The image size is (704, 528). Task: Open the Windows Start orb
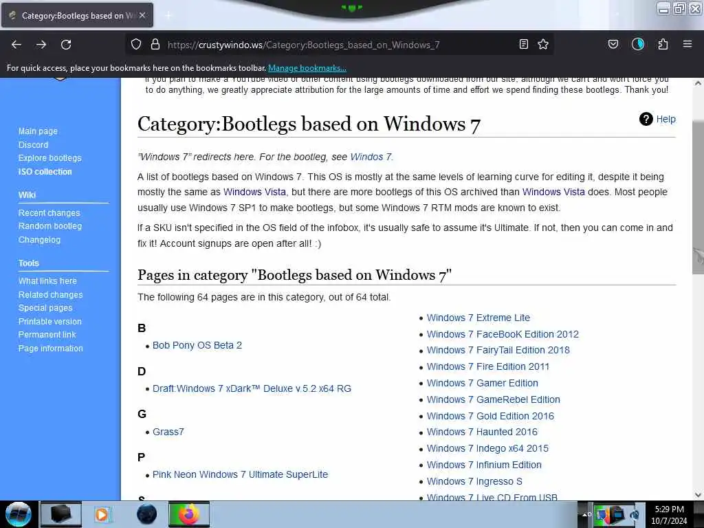[18, 514]
